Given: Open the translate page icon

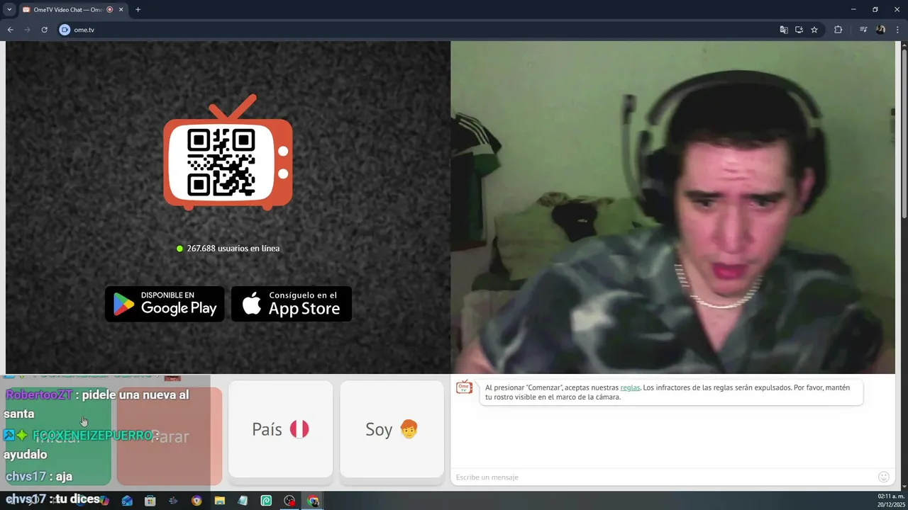Looking at the screenshot, I should click(x=784, y=30).
